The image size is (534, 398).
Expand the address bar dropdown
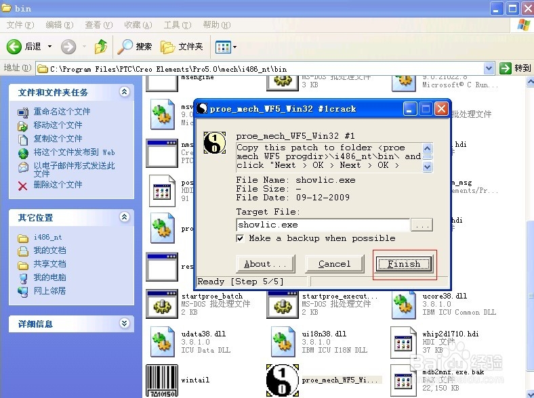(489, 68)
